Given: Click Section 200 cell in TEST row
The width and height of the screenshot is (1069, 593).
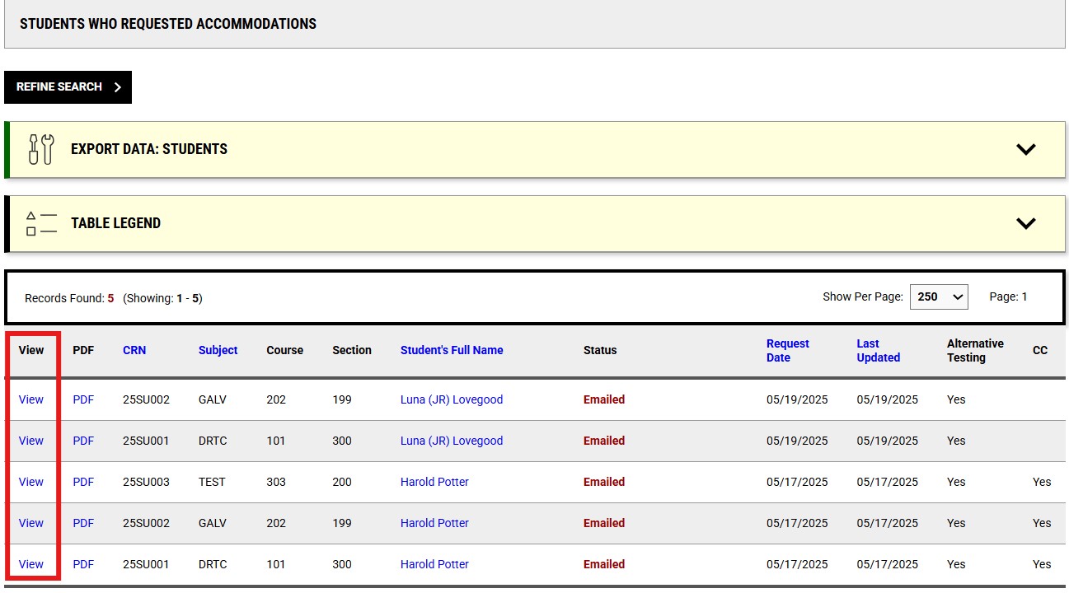Looking at the screenshot, I should tap(342, 482).
